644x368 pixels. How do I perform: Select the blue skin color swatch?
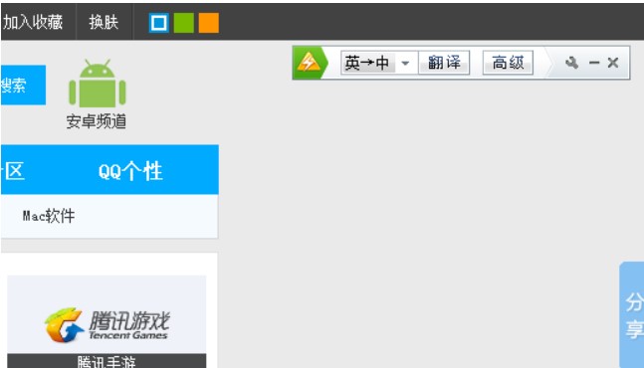click(x=159, y=23)
